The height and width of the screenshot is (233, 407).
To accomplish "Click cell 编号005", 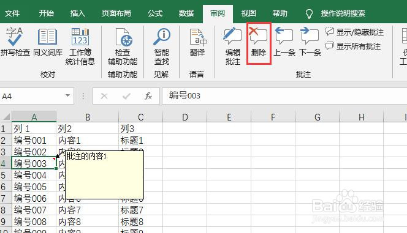I will click(34, 187).
